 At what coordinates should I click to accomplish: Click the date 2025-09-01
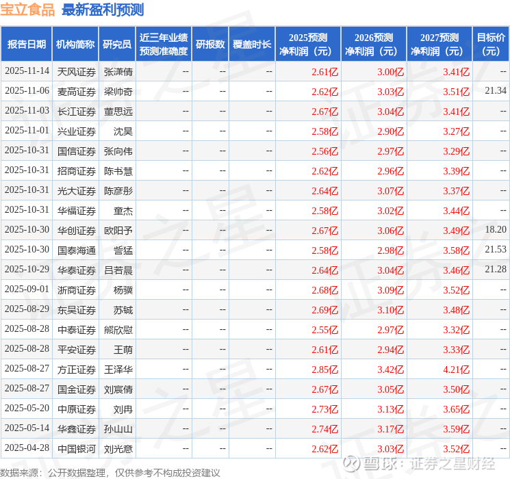tap(27, 289)
